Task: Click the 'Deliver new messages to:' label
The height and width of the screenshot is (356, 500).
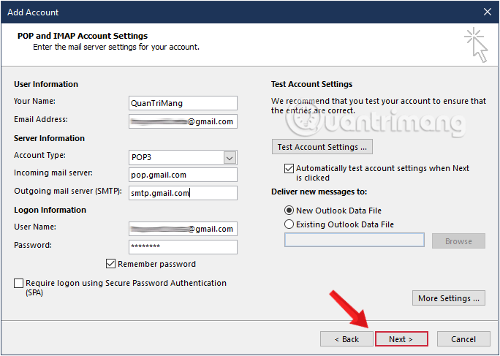Action: pos(319,192)
